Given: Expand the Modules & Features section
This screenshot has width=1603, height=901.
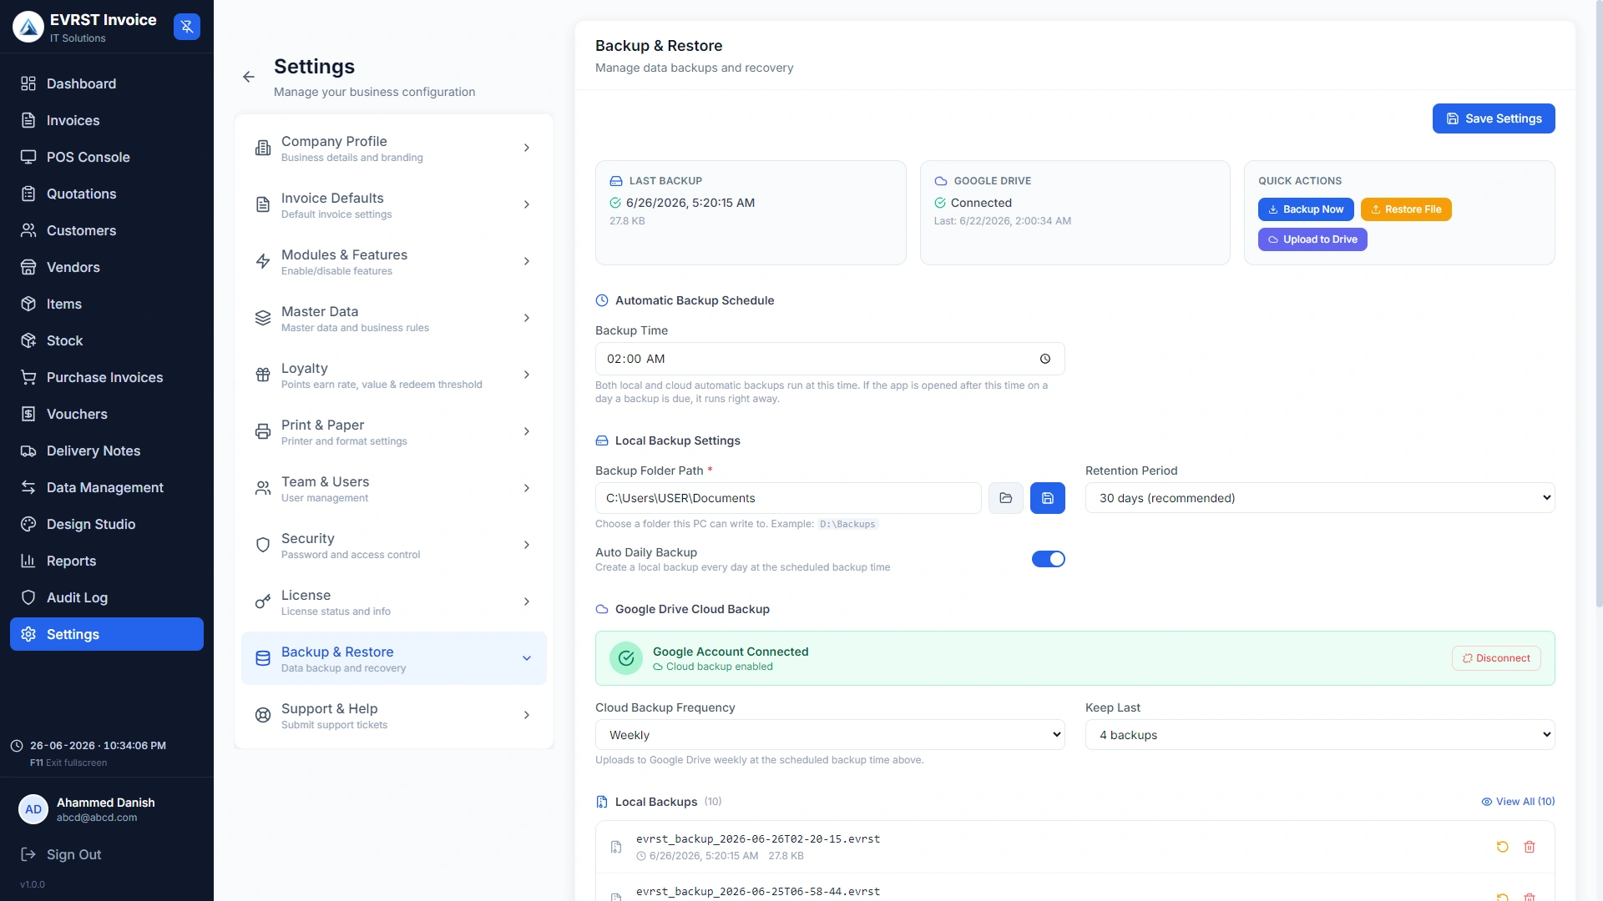Looking at the screenshot, I should click(x=394, y=261).
